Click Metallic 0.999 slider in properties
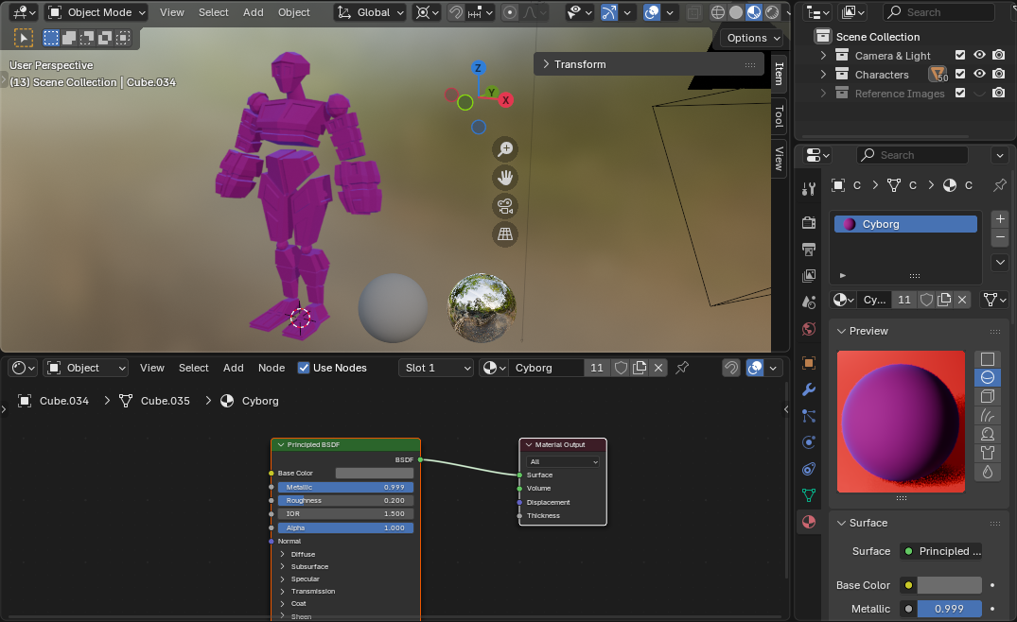 pyautogui.click(x=950, y=609)
